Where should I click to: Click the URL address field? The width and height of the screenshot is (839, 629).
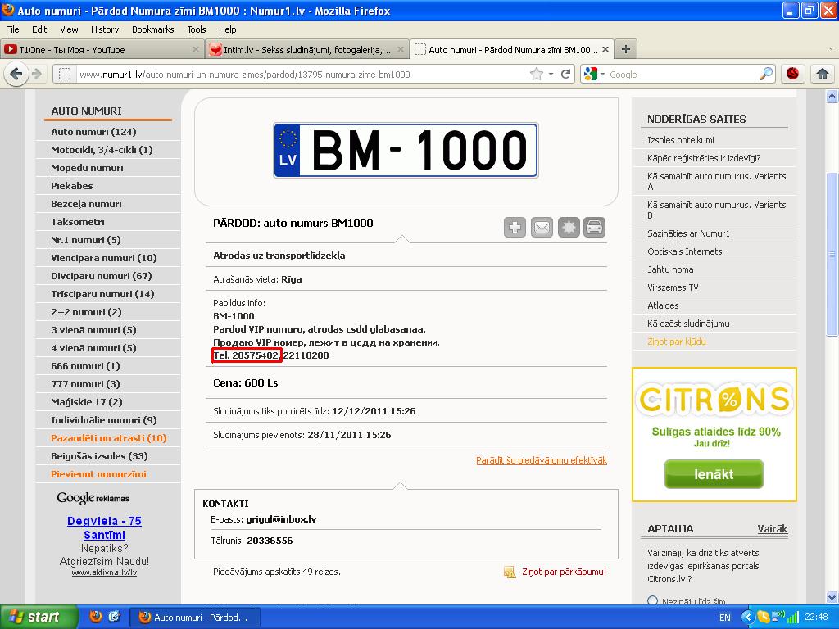[303, 75]
